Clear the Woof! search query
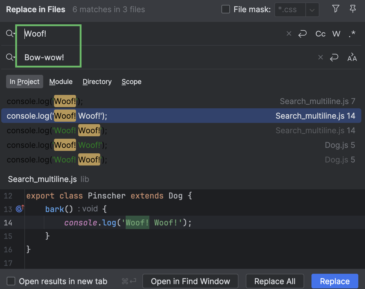 [x=288, y=33]
